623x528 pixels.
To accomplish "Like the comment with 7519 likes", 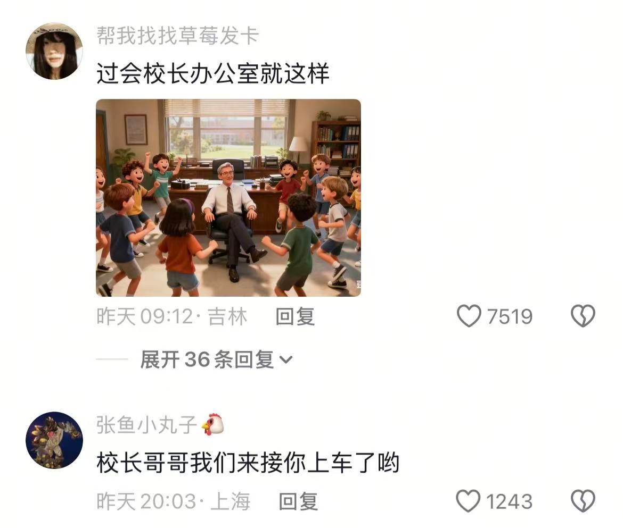I will [469, 316].
